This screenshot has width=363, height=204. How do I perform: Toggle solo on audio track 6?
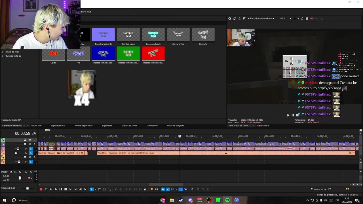[x=31, y=162]
